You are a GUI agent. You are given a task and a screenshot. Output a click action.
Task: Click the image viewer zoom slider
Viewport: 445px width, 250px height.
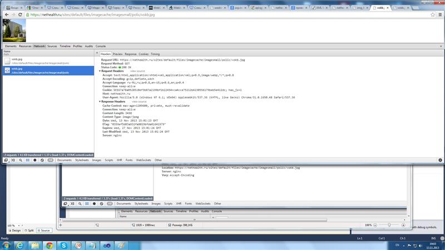tap(388, 225)
